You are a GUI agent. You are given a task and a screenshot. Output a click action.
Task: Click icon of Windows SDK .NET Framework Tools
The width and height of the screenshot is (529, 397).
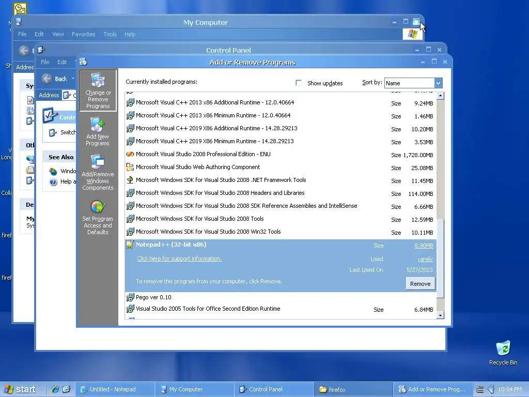(130, 180)
